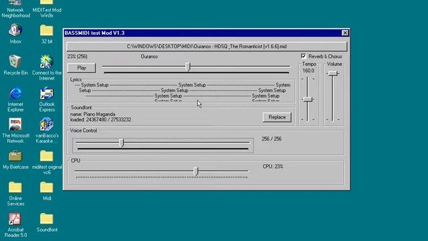Click the Volume vertical slider thumb
This screenshot has height=241, width=428.
point(333,73)
